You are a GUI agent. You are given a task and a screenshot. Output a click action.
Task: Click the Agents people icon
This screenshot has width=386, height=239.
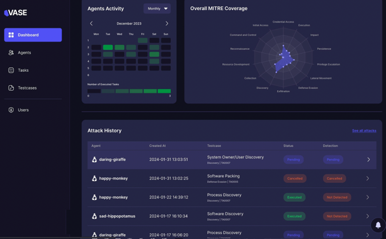tap(11, 52)
